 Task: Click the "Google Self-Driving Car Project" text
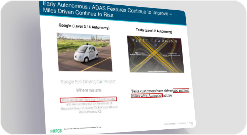88,82
